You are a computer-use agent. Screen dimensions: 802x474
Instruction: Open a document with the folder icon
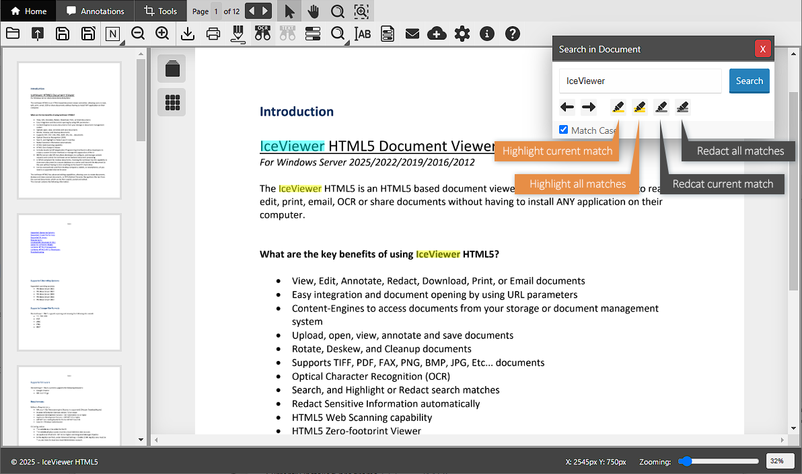click(x=13, y=34)
